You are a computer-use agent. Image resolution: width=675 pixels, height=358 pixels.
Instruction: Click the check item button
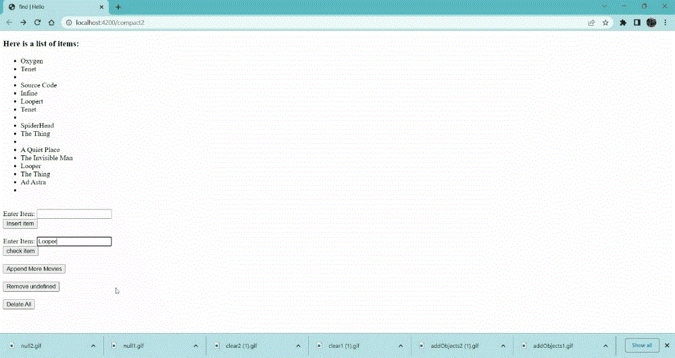[x=21, y=251]
